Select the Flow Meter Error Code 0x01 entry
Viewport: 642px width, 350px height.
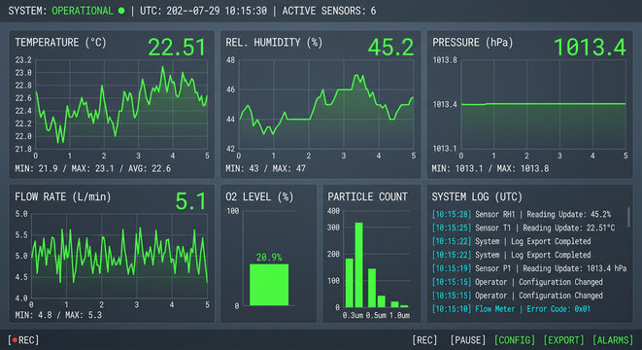[511, 309]
